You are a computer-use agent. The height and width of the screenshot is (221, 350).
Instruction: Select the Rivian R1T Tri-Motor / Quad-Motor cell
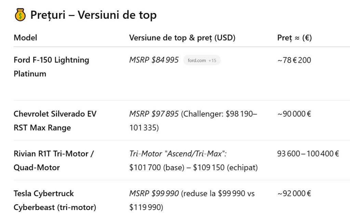(x=54, y=160)
